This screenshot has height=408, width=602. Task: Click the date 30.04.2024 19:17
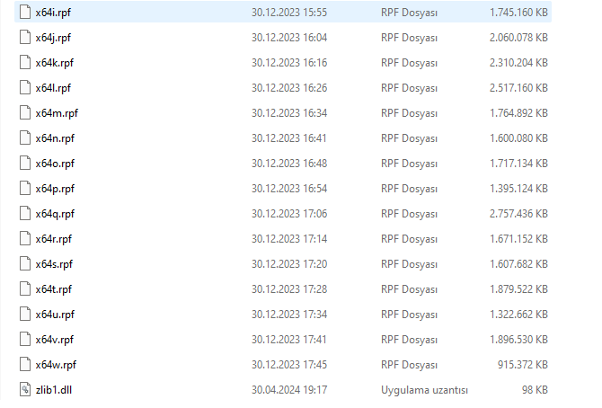(x=289, y=390)
